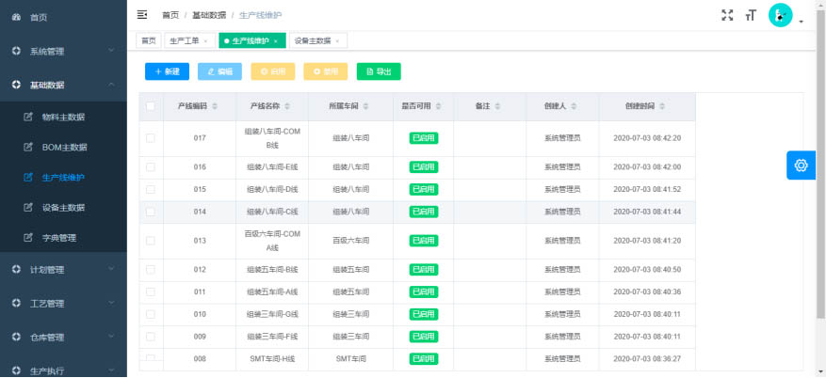This screenshot has width=826, height=378.
Task: Check the row 017 checkbox
Action: click(151, 138)
